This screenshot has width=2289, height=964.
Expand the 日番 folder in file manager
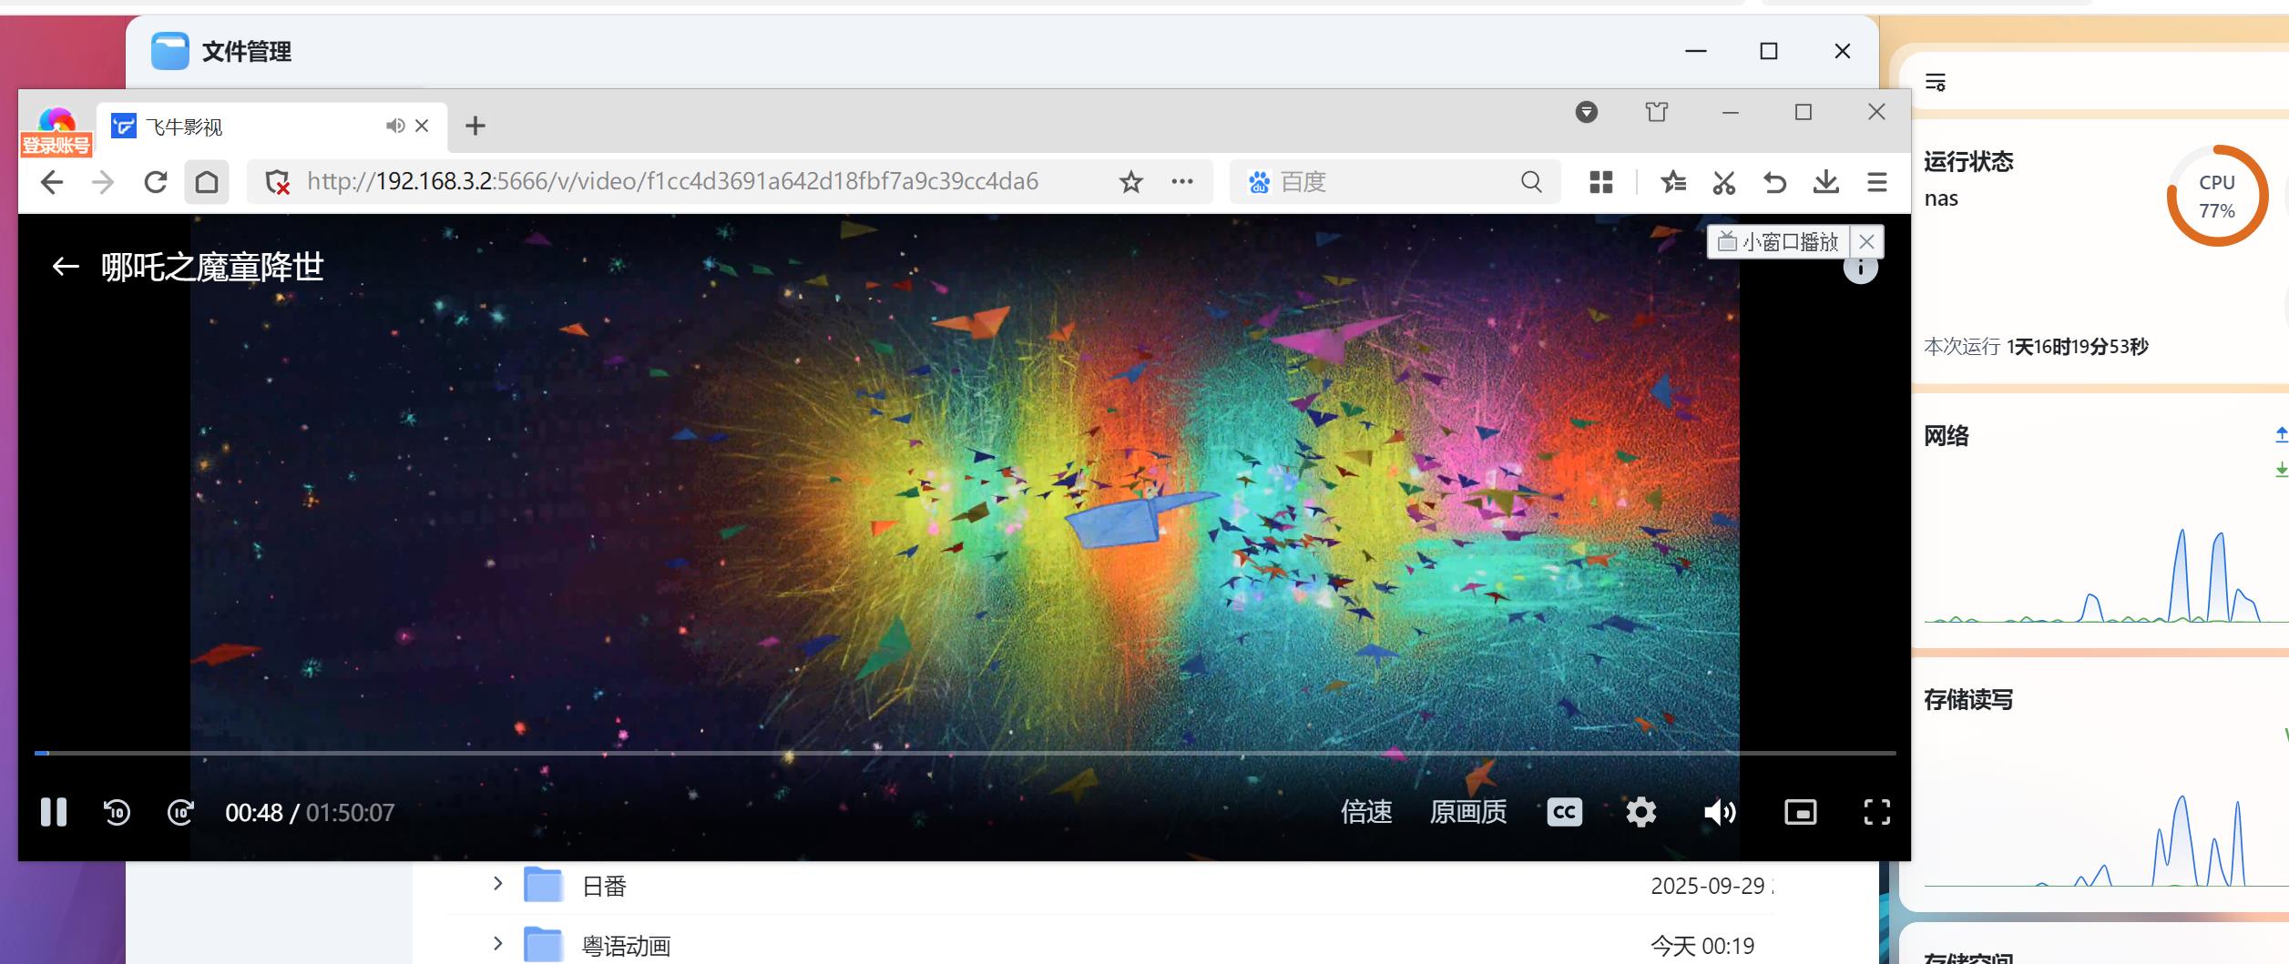tap(497, 884)
